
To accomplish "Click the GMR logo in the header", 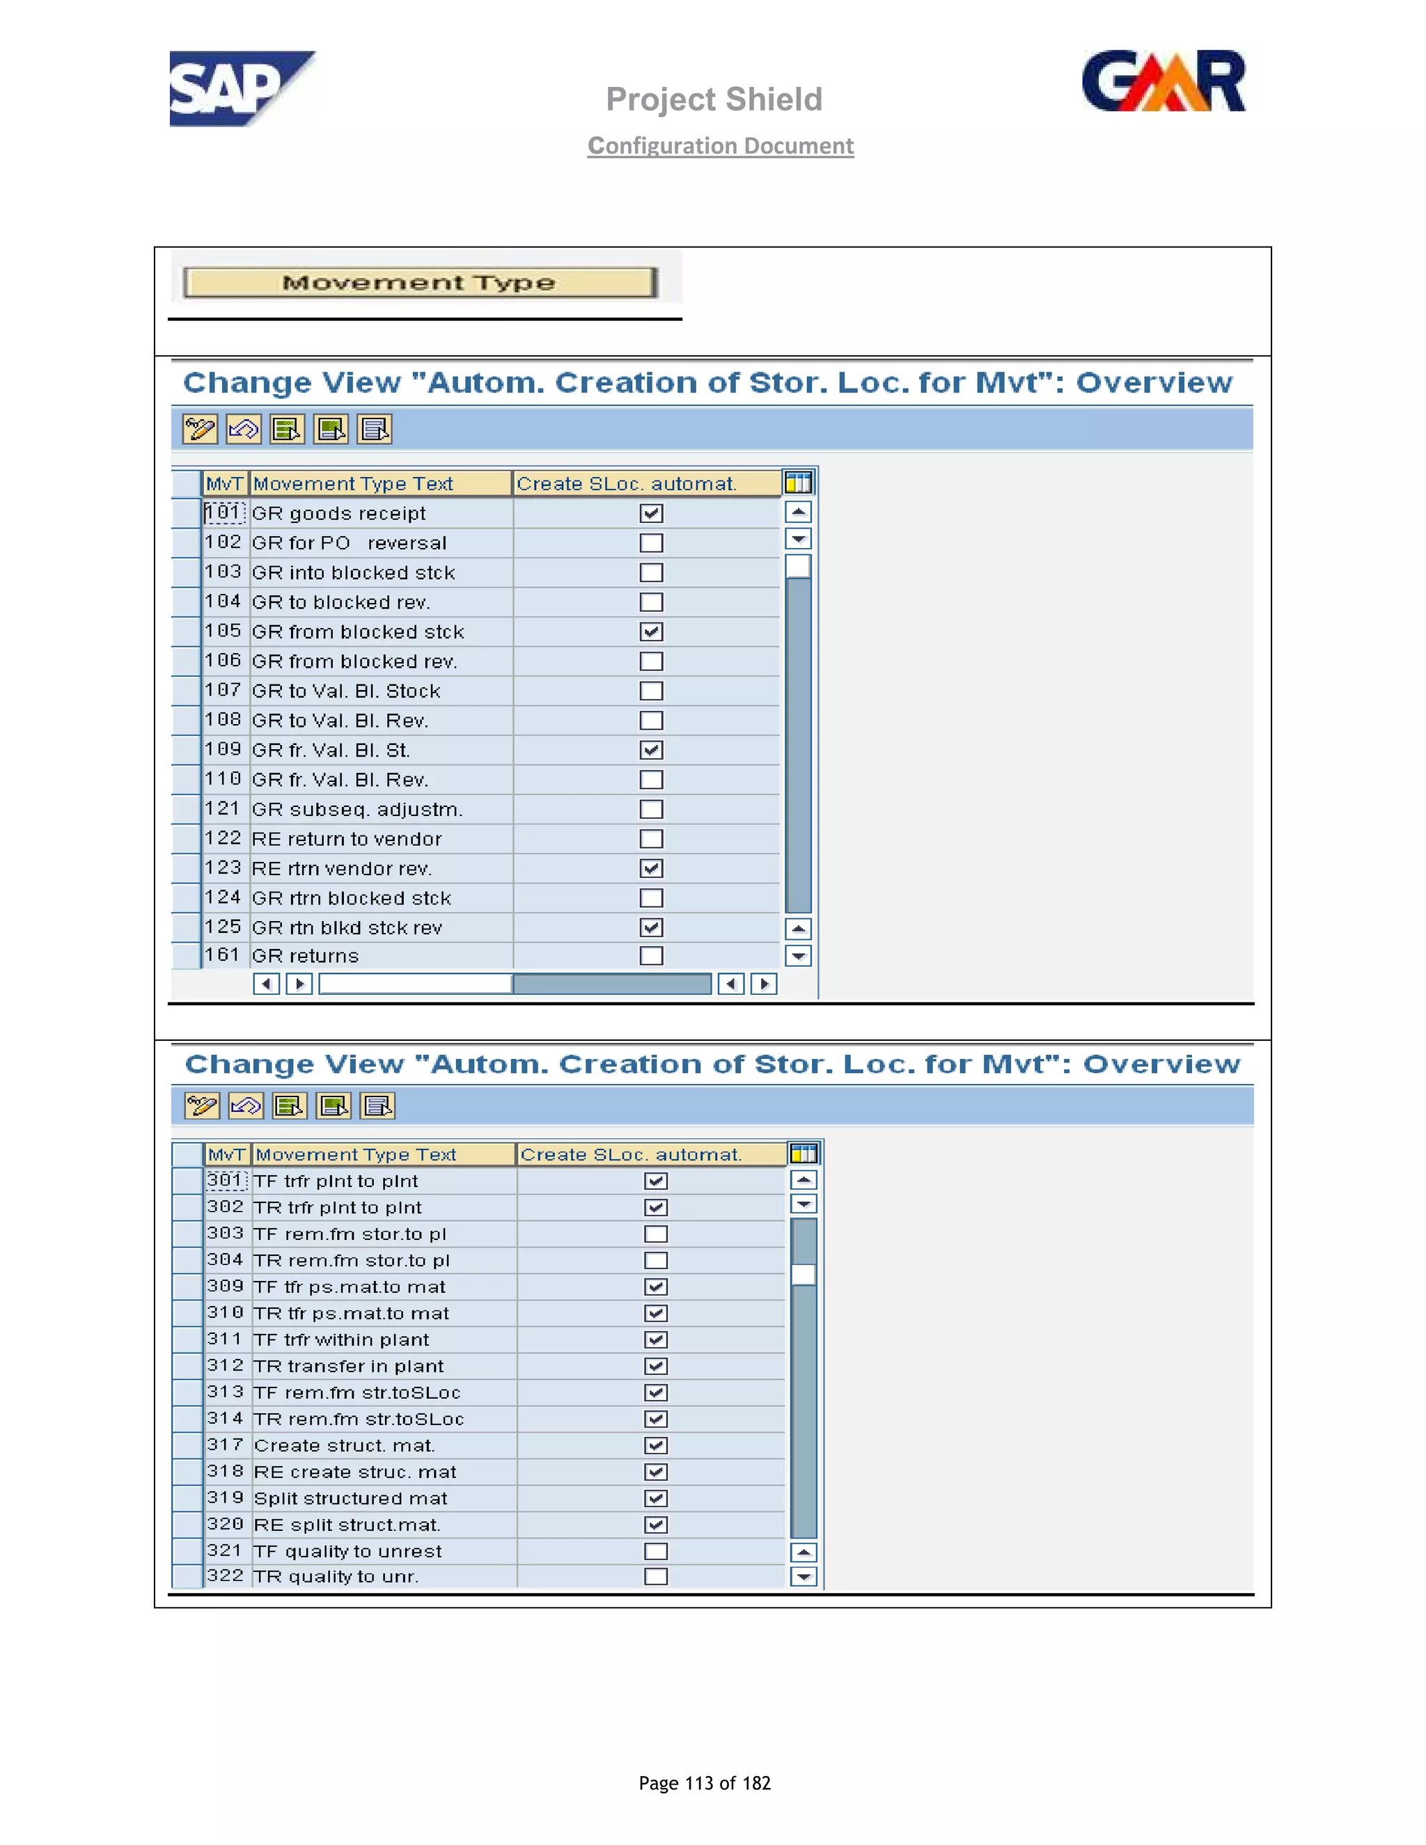I will 1164,81.
